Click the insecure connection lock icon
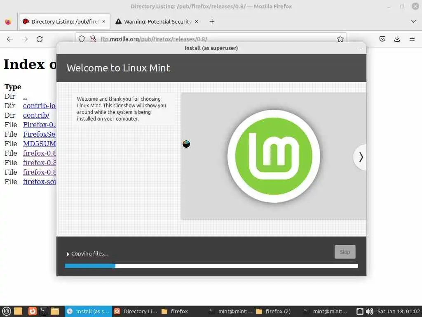Viewport: 422px width, 317px height. tap(93, 39)
